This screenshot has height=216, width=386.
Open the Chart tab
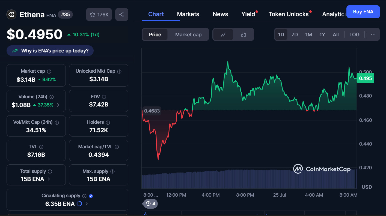156,14
